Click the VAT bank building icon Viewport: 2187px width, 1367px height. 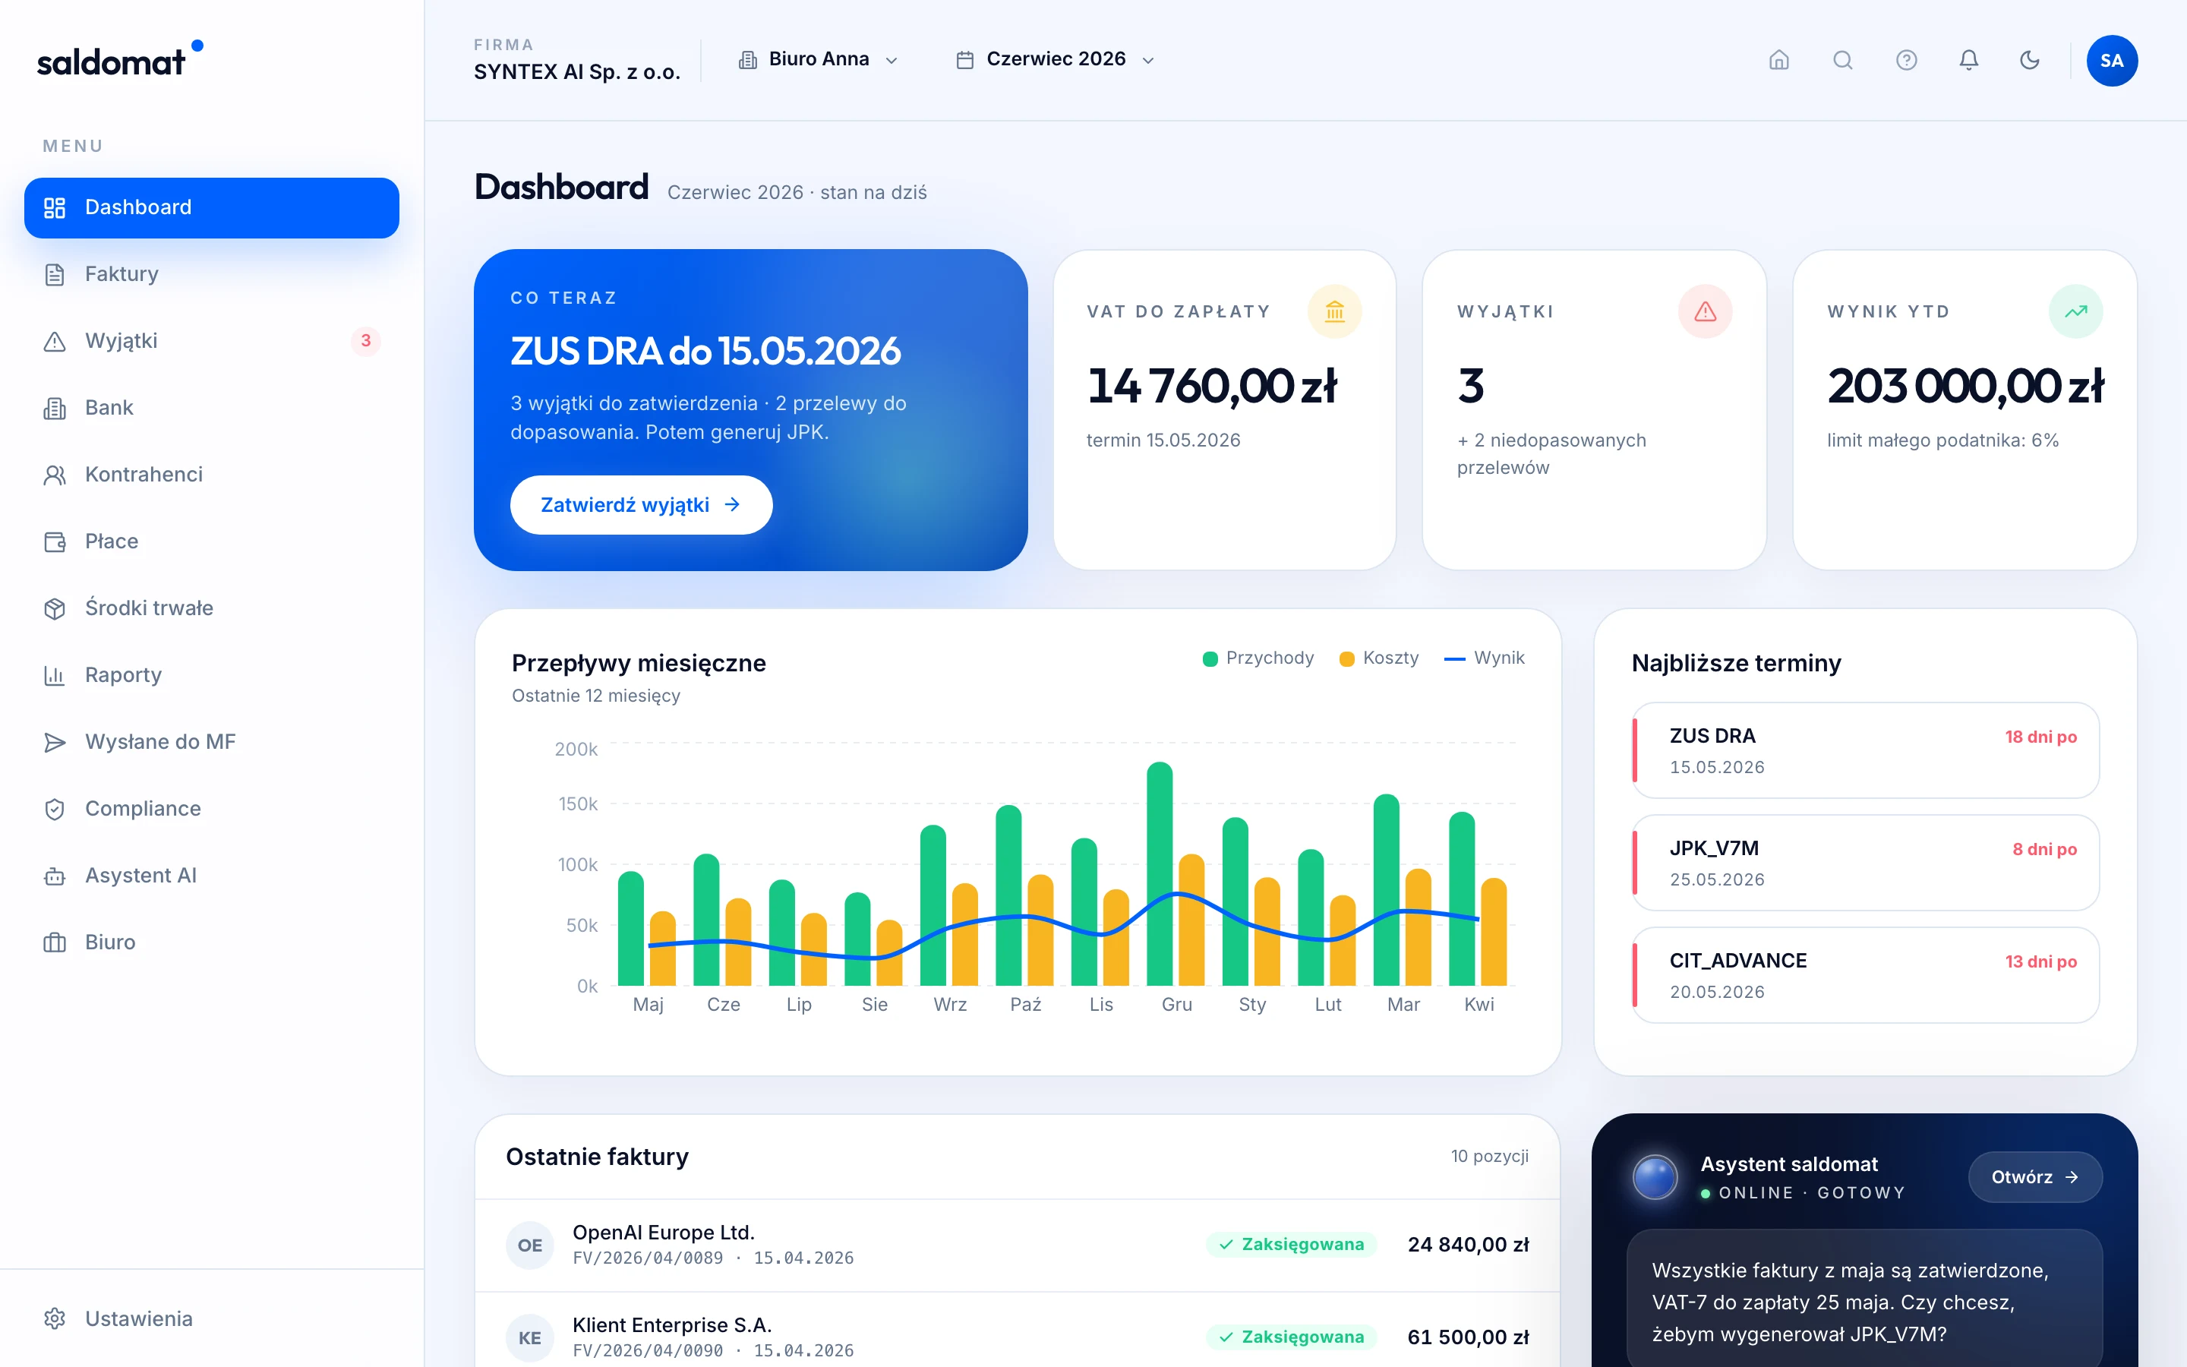pyautogui.click(x=1335, y=311)
